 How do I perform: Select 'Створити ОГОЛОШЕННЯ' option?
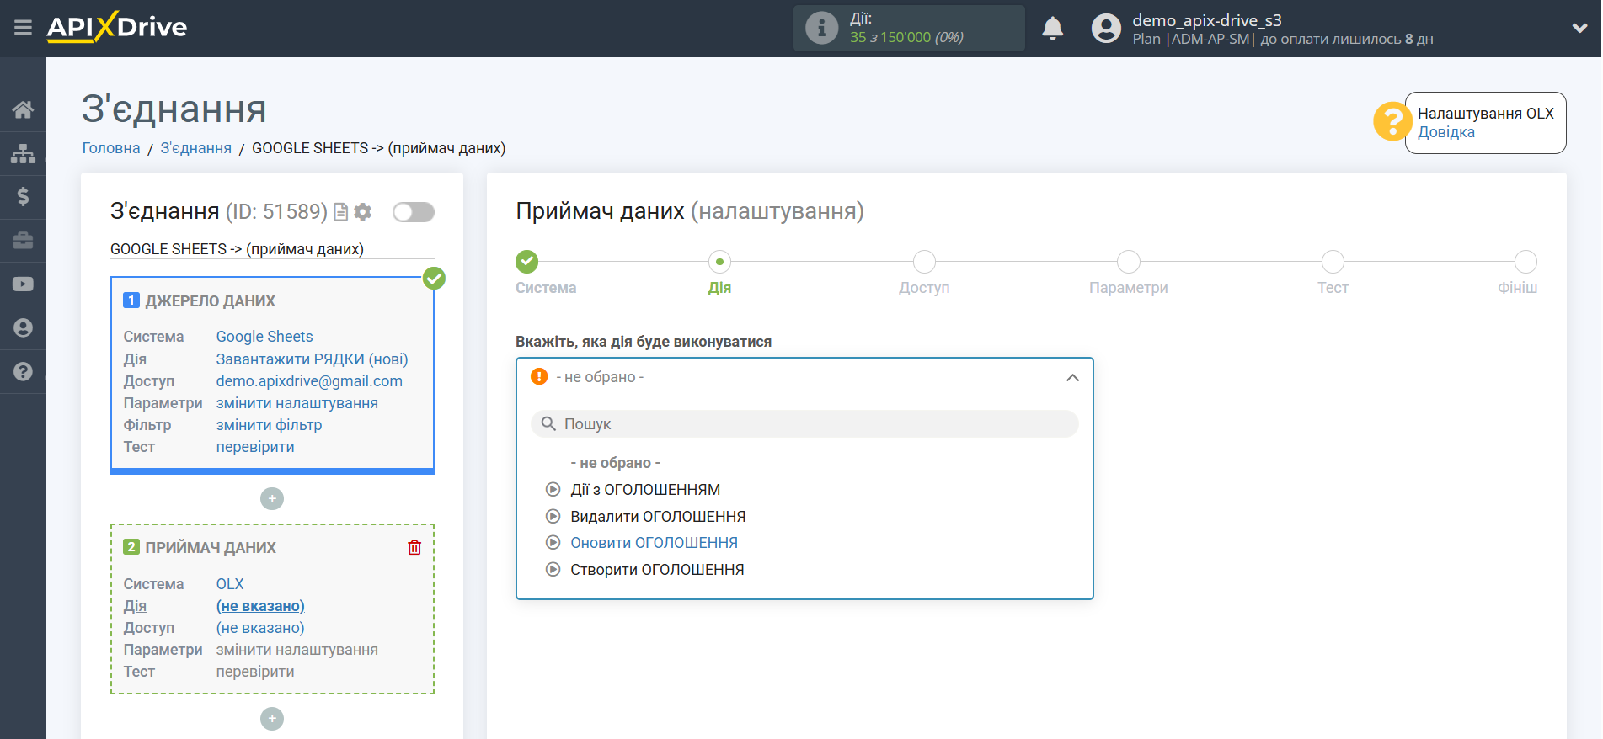click(x=657, y=570)
